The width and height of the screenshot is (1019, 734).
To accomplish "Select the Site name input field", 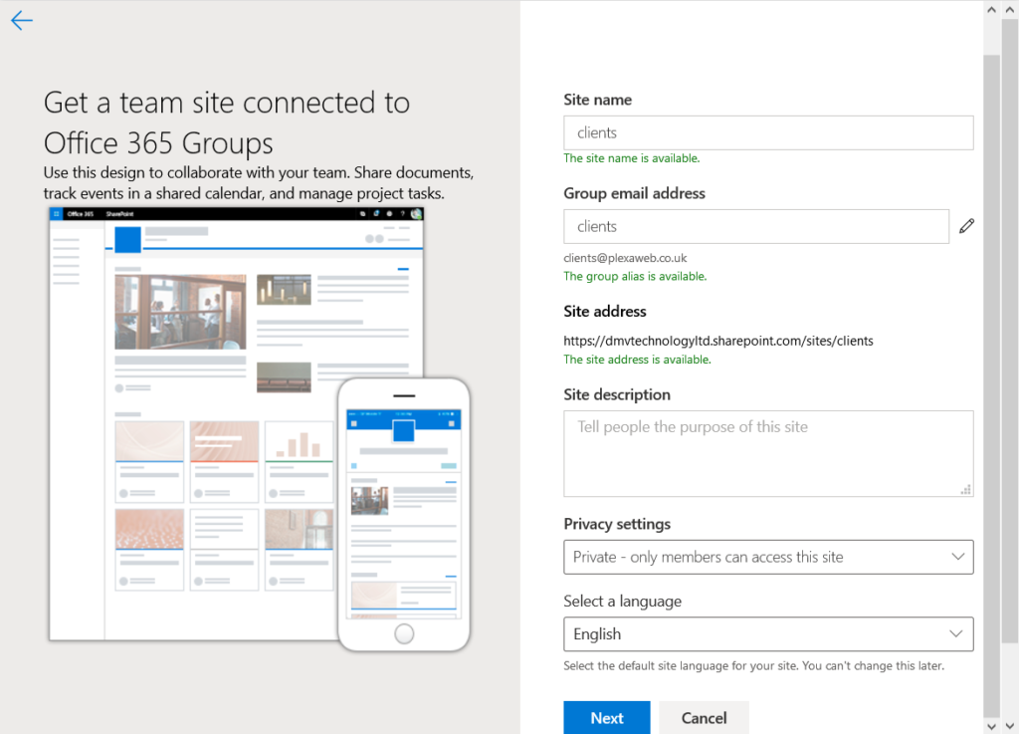I will coord(767,132).
